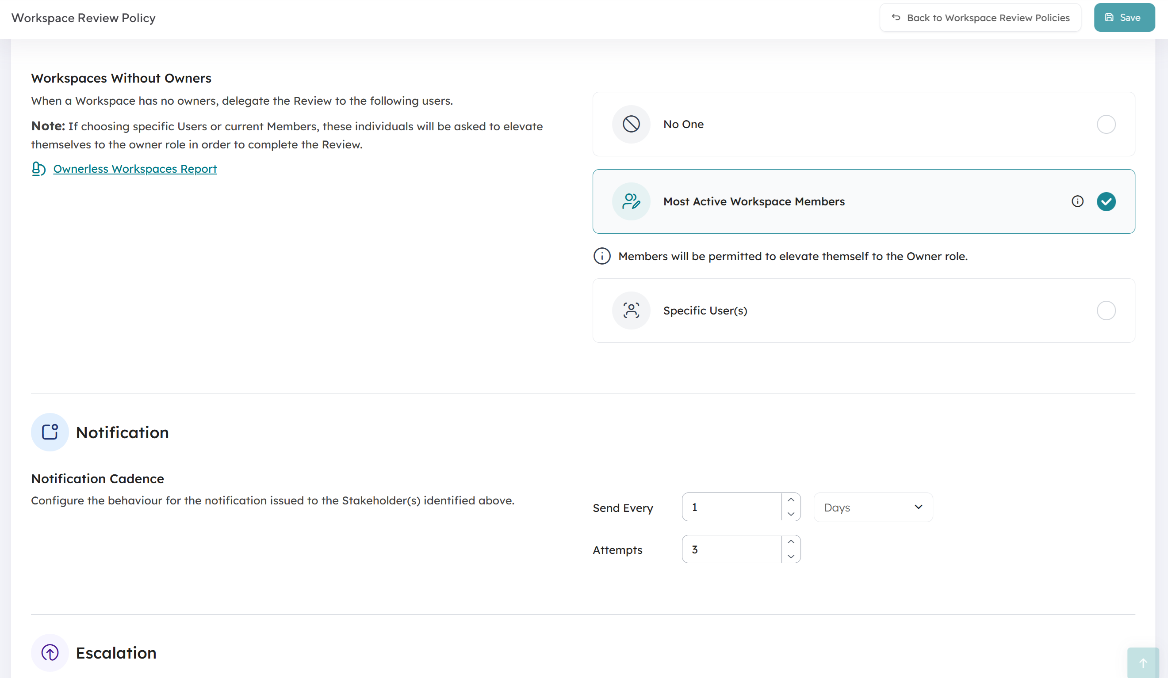The image size is (1168, 678).
Task: Click the scroll-to-top arrow button
Action: [x=1143, y=663]
